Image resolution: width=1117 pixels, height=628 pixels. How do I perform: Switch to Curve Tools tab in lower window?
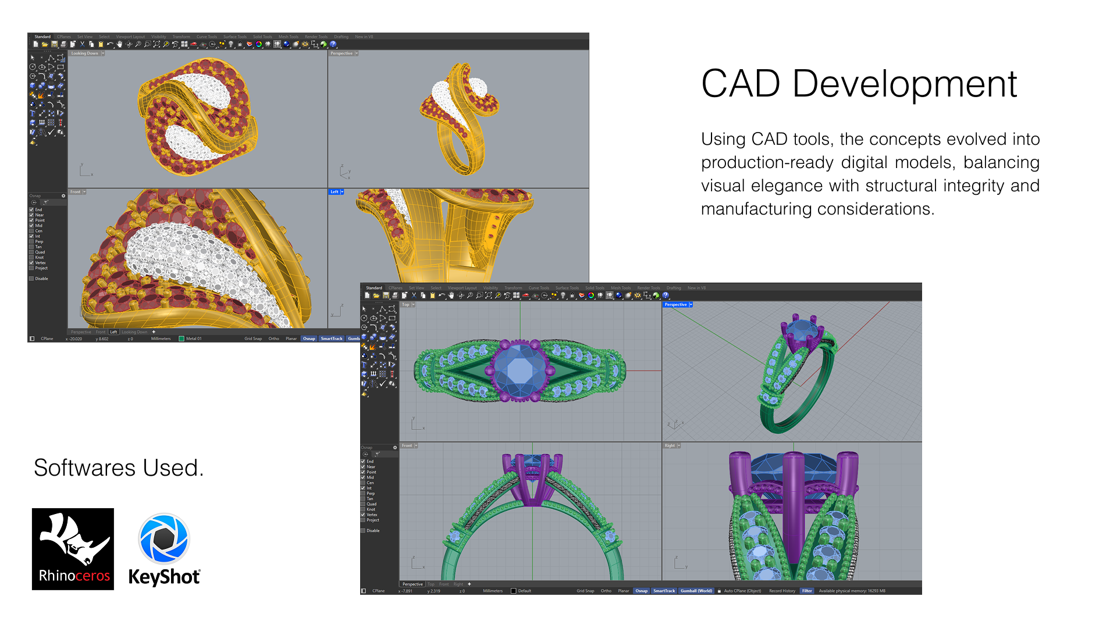click(x=539, y=288)
